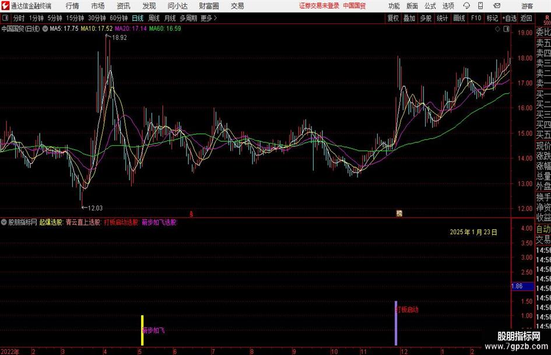Click the 游客 guest account label
The width and height of the screenshot is (551, 355).
(x=527, y=6)
